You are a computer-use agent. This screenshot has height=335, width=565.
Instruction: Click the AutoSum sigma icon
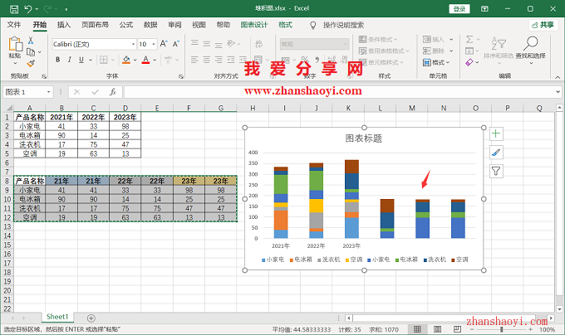469,39
